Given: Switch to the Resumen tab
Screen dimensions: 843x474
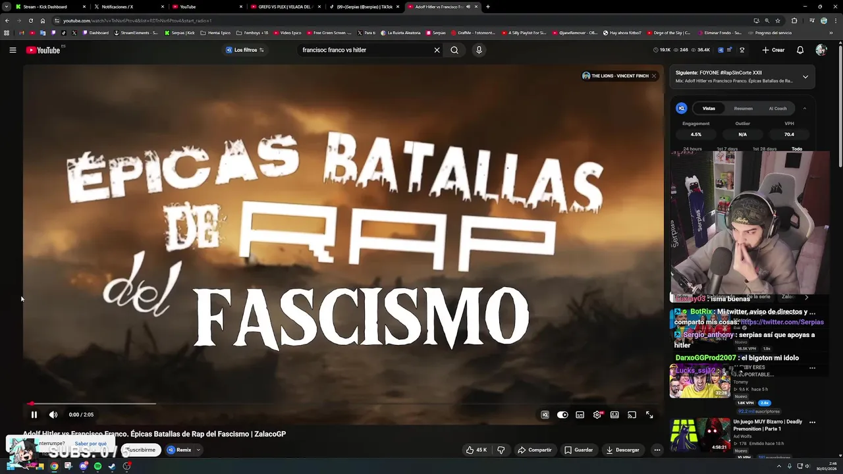Looking at the screenshot, I should coord(743,109).
